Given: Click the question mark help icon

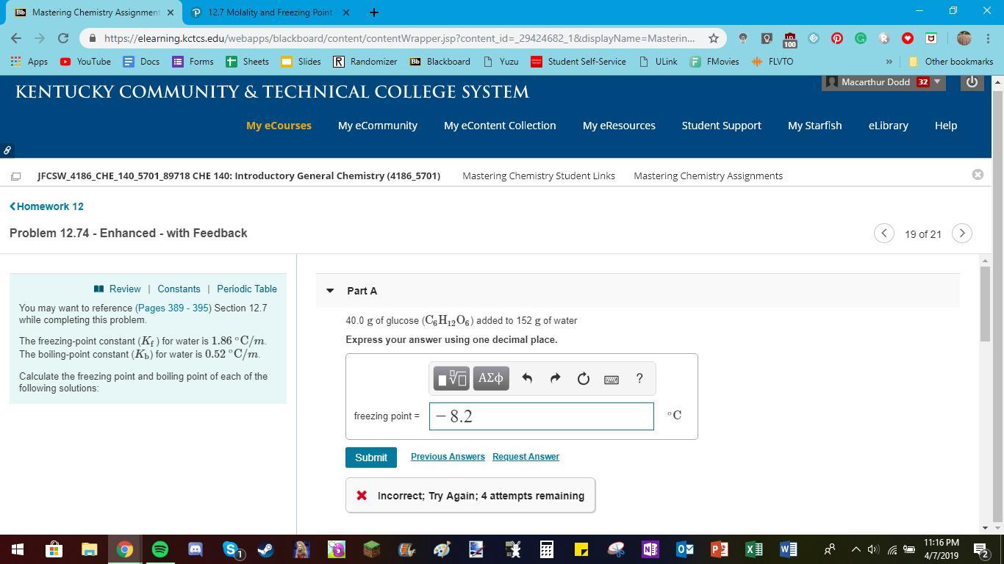Looking at the screenshot, I should [x=639, y=378].
